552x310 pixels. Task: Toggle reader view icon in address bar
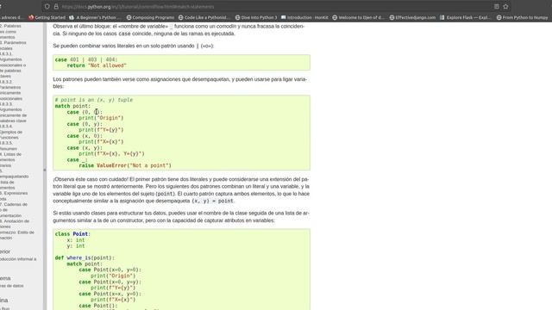click(497, 6)
